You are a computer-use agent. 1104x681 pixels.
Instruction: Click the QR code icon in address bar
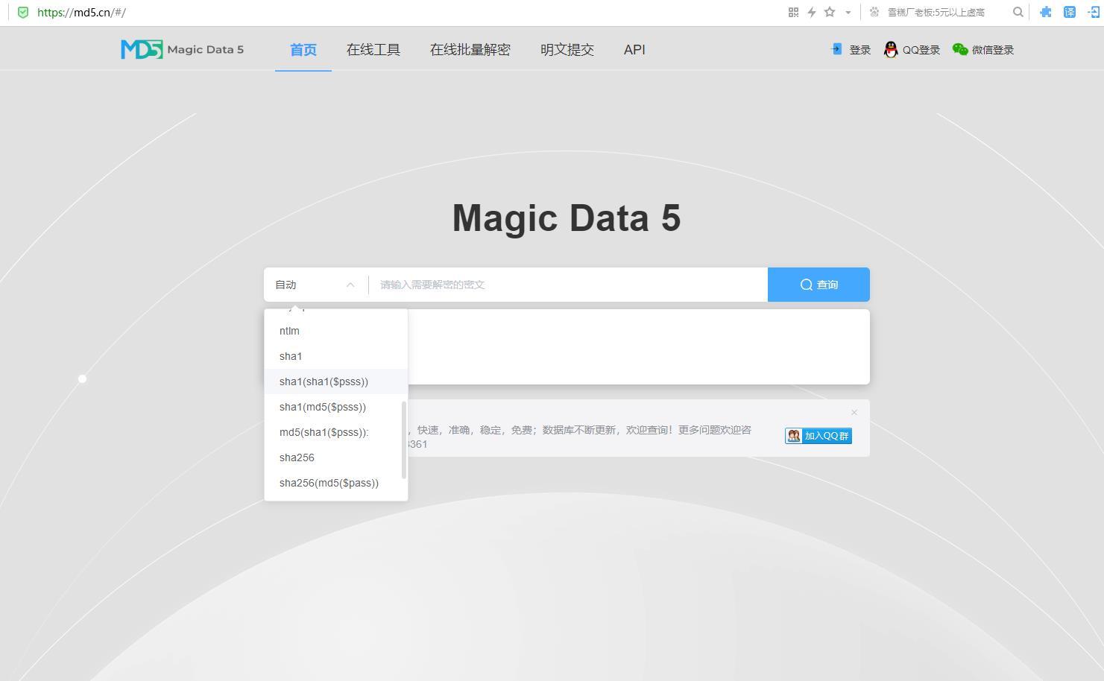(x=793, y=12)
